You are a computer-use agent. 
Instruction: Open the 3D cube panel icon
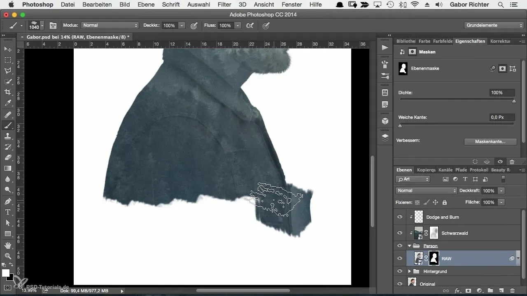click(385, 121)
